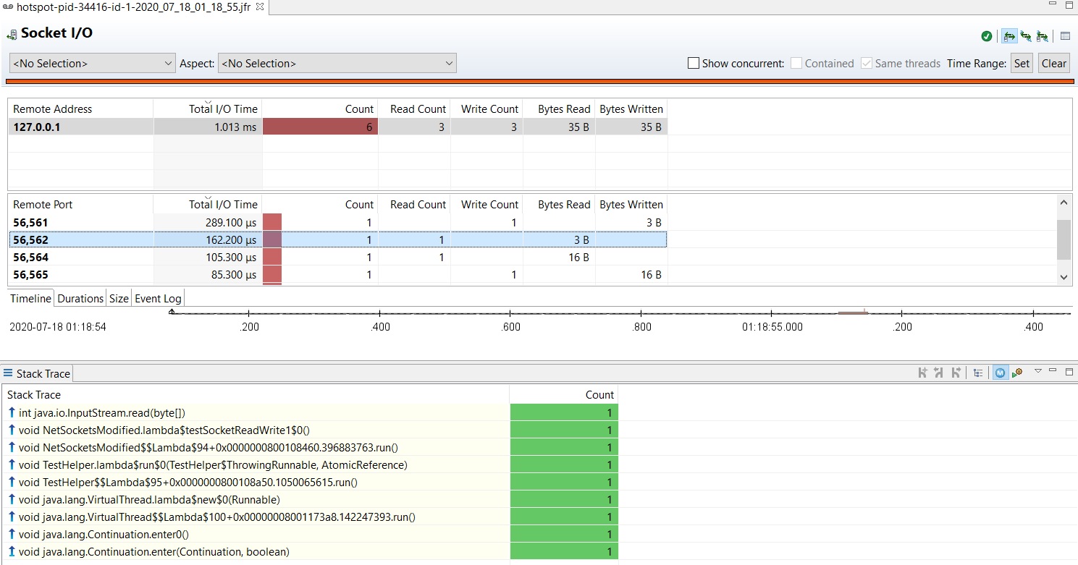Open the Aspect dropdown
Image resolution: width=1078 pixels, height=565 pixels.
(337, 64)
